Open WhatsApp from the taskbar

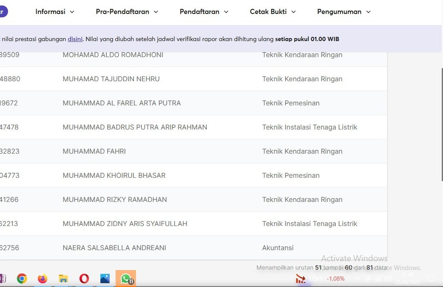pos(126,279)
